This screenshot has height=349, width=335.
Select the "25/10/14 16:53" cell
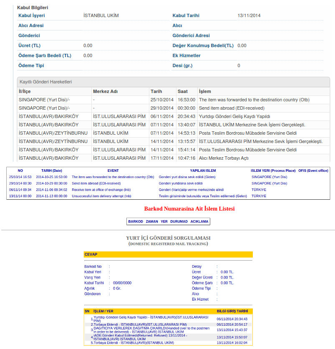pyautogui.click(x=20, y=177)
